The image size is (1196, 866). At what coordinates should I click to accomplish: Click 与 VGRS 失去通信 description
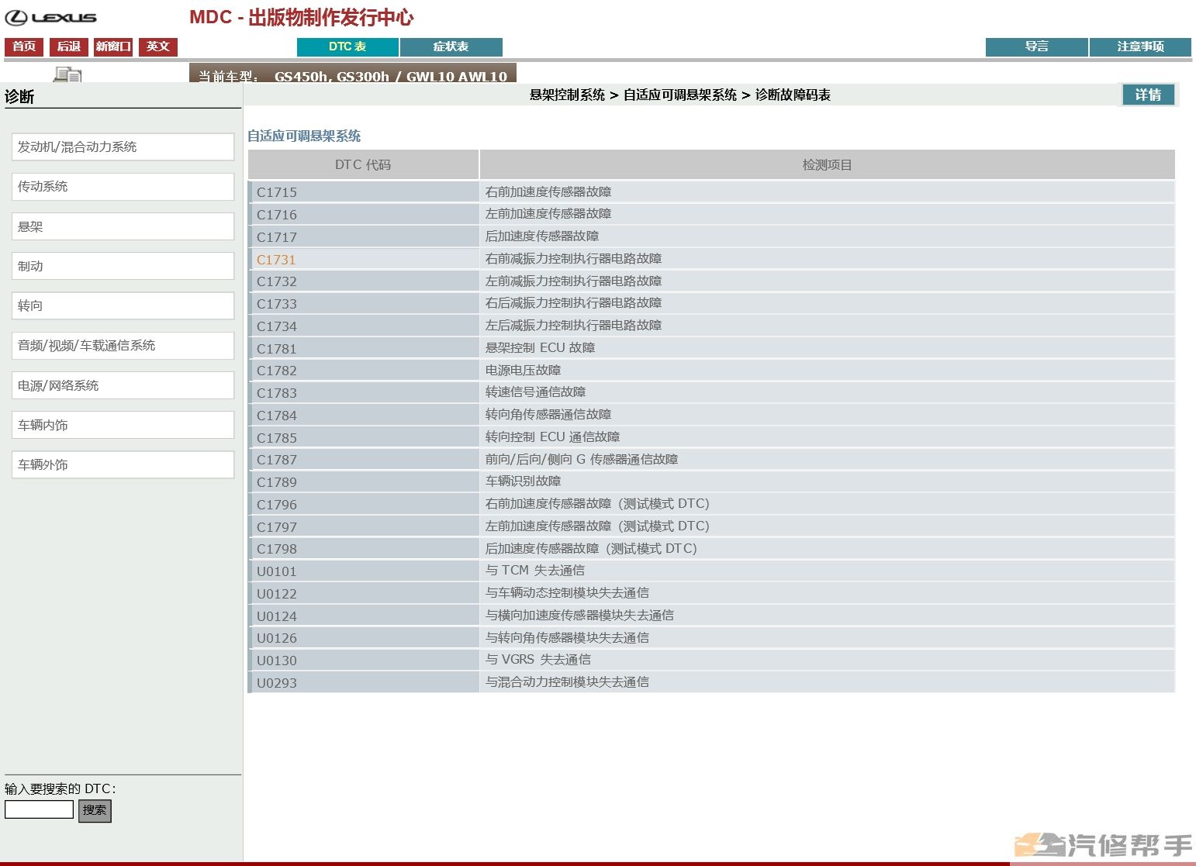538,659
